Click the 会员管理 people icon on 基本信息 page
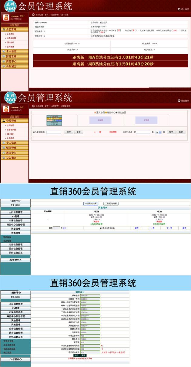191x367 pixels. (4, 29)
